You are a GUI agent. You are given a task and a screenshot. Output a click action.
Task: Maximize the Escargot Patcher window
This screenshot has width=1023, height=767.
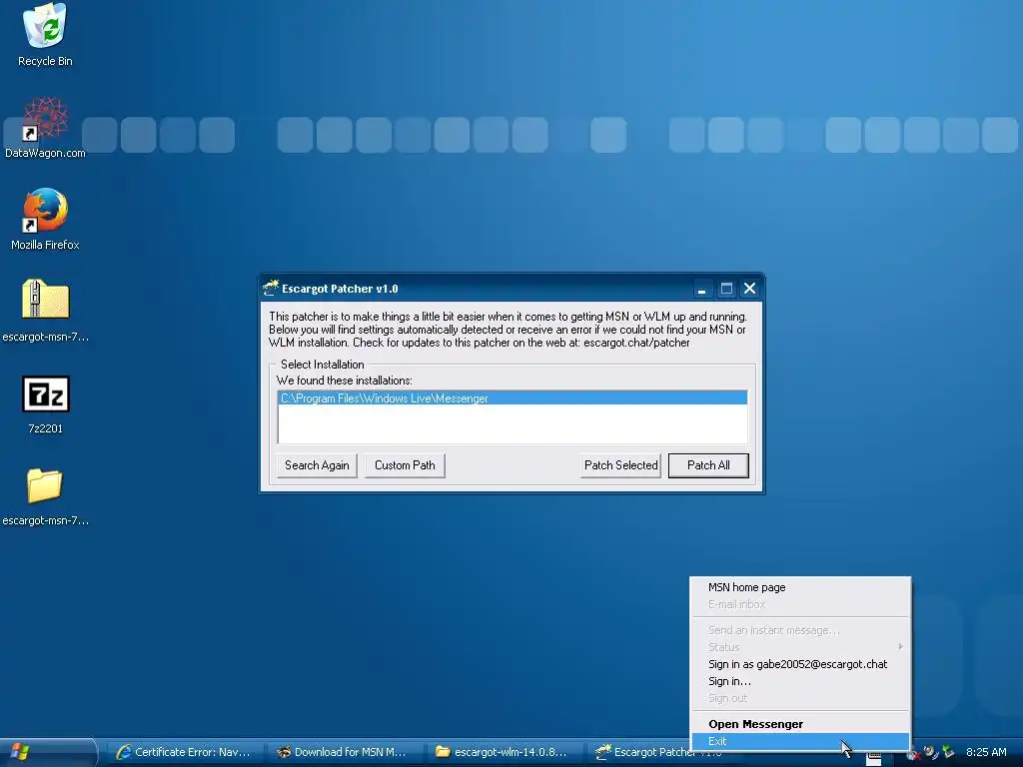point(726,289)
